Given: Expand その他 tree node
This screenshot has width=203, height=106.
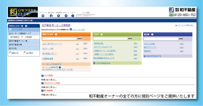Looking at the screenshot, I should coord(10,48).
